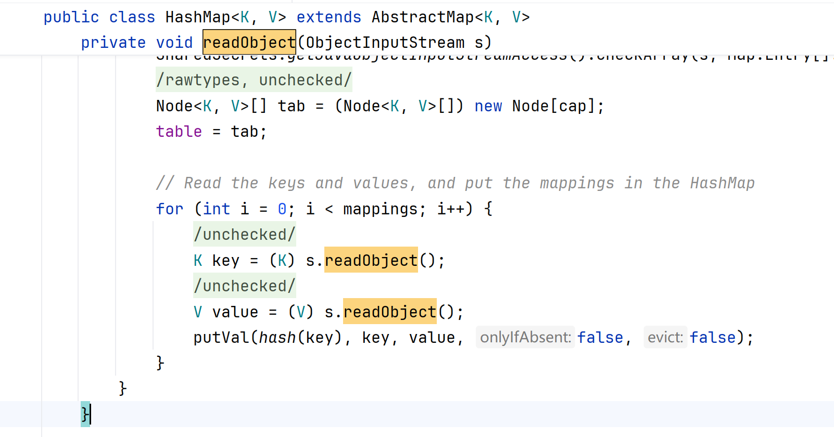Click 'mappings' in the for loop condition

tap(381, 209)
